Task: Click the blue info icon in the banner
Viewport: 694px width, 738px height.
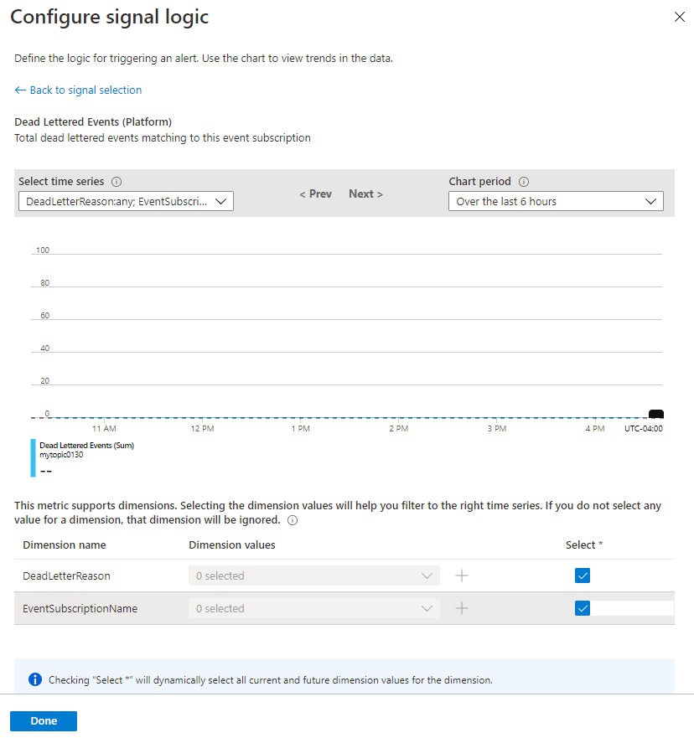Action: tap(34, 679)
